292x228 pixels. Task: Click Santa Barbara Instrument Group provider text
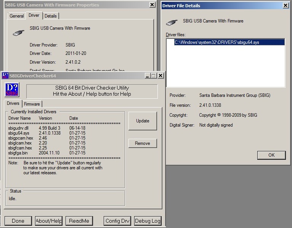[235, 95]
